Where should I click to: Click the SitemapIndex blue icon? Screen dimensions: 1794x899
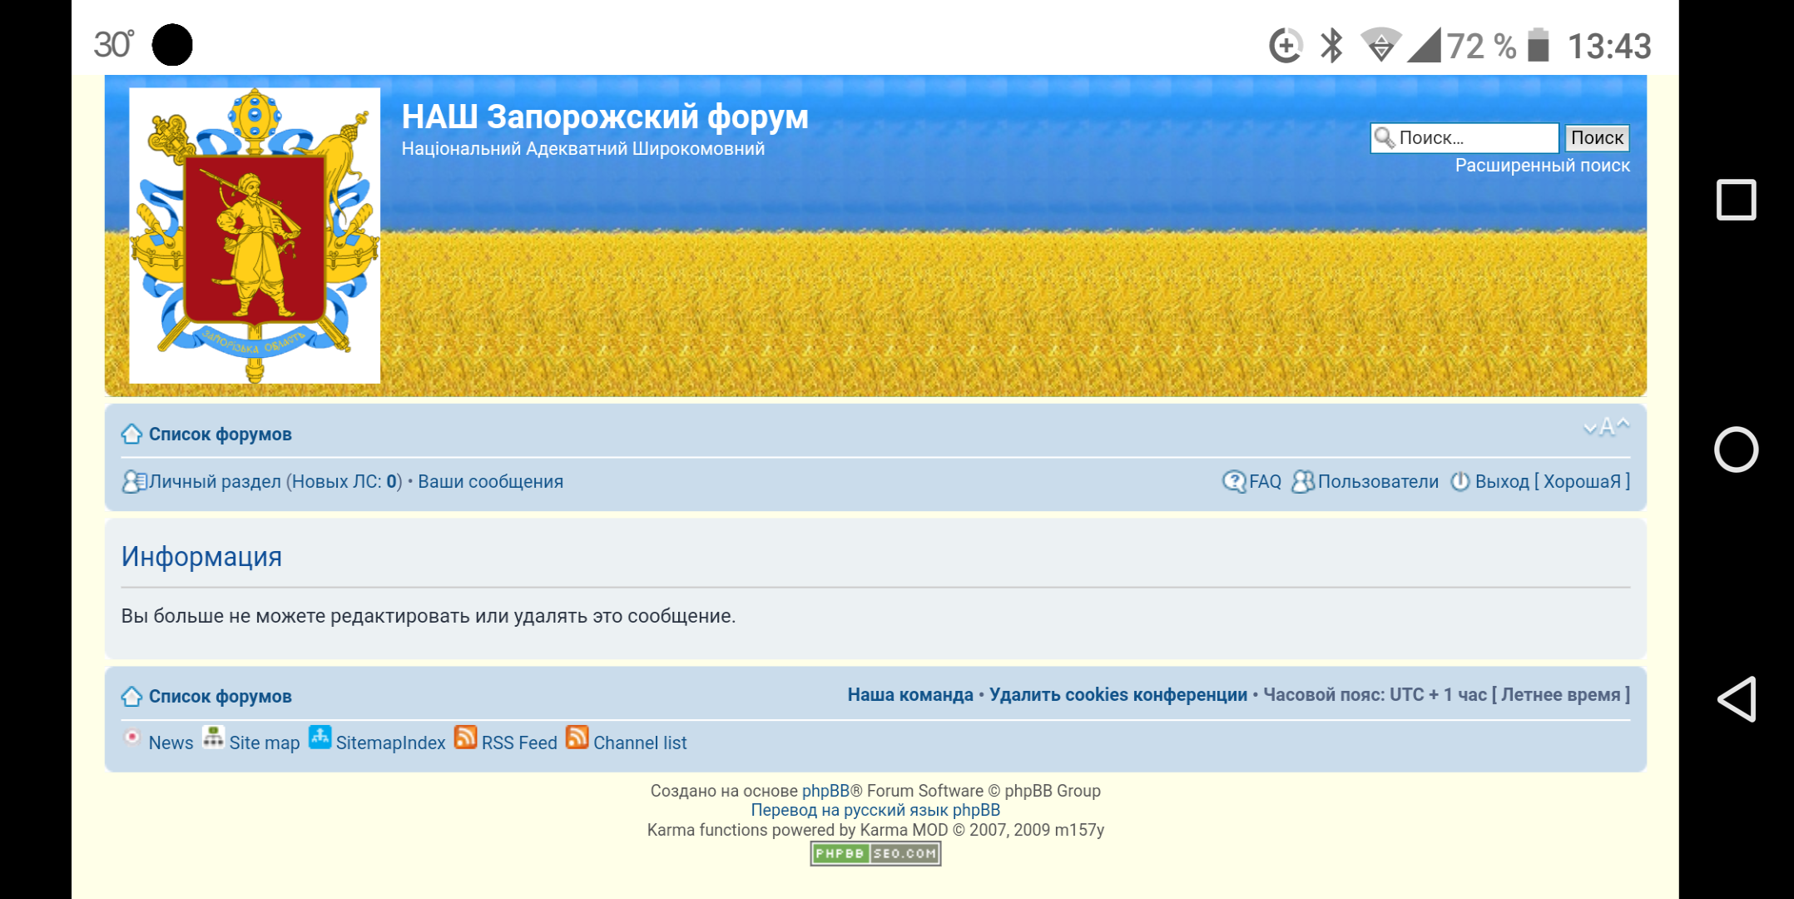[320, 738]
